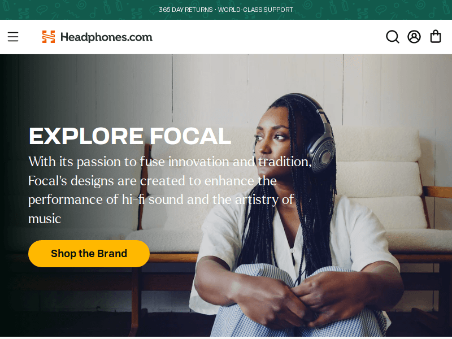The width and height of the screenshot is (452, 339).
Task: Click the empty white header area beside logo
Action: (268, 37)
